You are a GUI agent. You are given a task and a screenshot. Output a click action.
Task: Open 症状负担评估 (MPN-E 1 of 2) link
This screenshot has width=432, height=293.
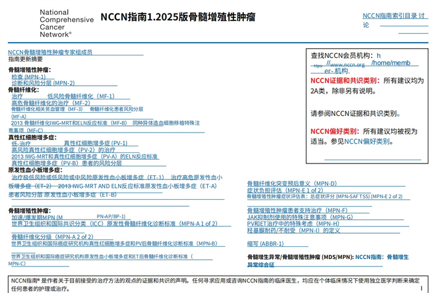coord(285,190)
